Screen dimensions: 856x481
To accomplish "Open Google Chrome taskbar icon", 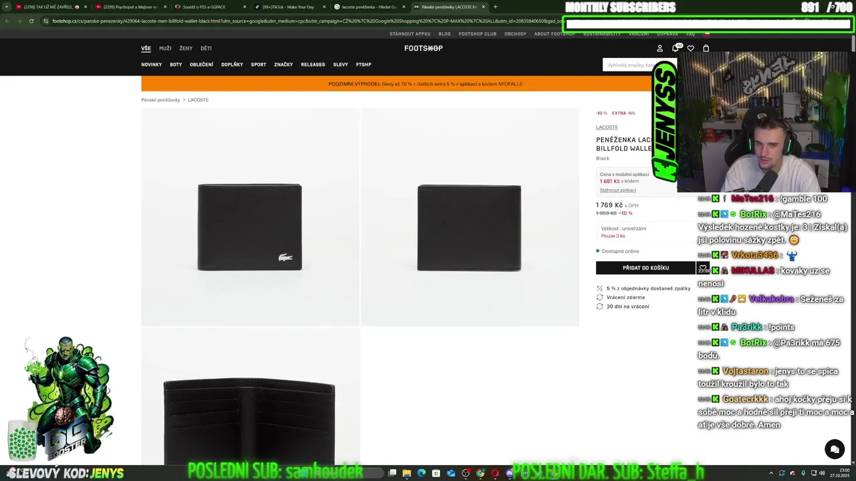I will 480,473.
